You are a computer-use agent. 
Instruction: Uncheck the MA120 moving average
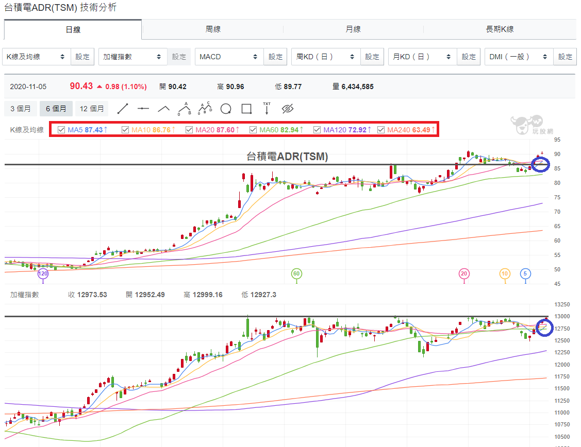(317, 130)
